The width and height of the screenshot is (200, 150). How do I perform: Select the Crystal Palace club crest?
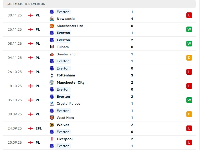tap(52, 104)
